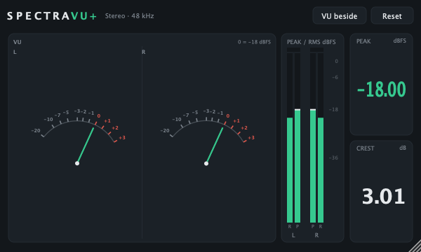The height and width of the screenshot is (252, 421).
Task: Click the right channel VU needle pivot
Action: pos(206,163)
